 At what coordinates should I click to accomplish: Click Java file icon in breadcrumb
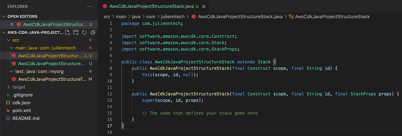[194, 17]
